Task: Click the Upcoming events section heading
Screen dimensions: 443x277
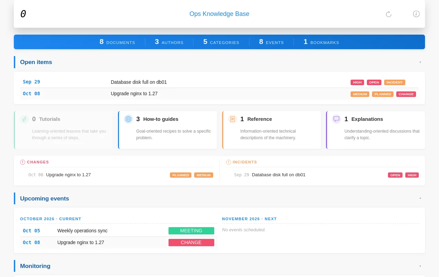Action: tap(45, 198)
